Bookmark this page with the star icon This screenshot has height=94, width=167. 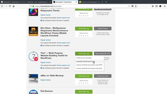pos(136,6)
